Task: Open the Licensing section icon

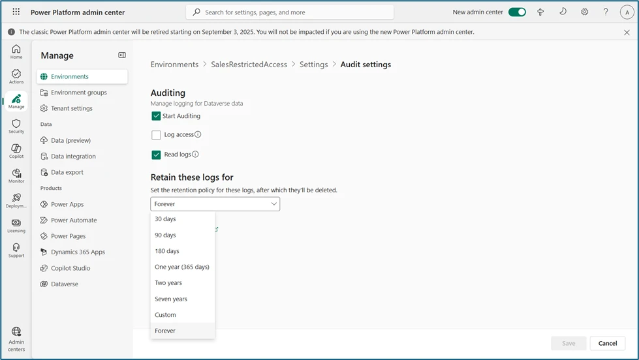Action: pyautogui.click(x=16, y=225)
